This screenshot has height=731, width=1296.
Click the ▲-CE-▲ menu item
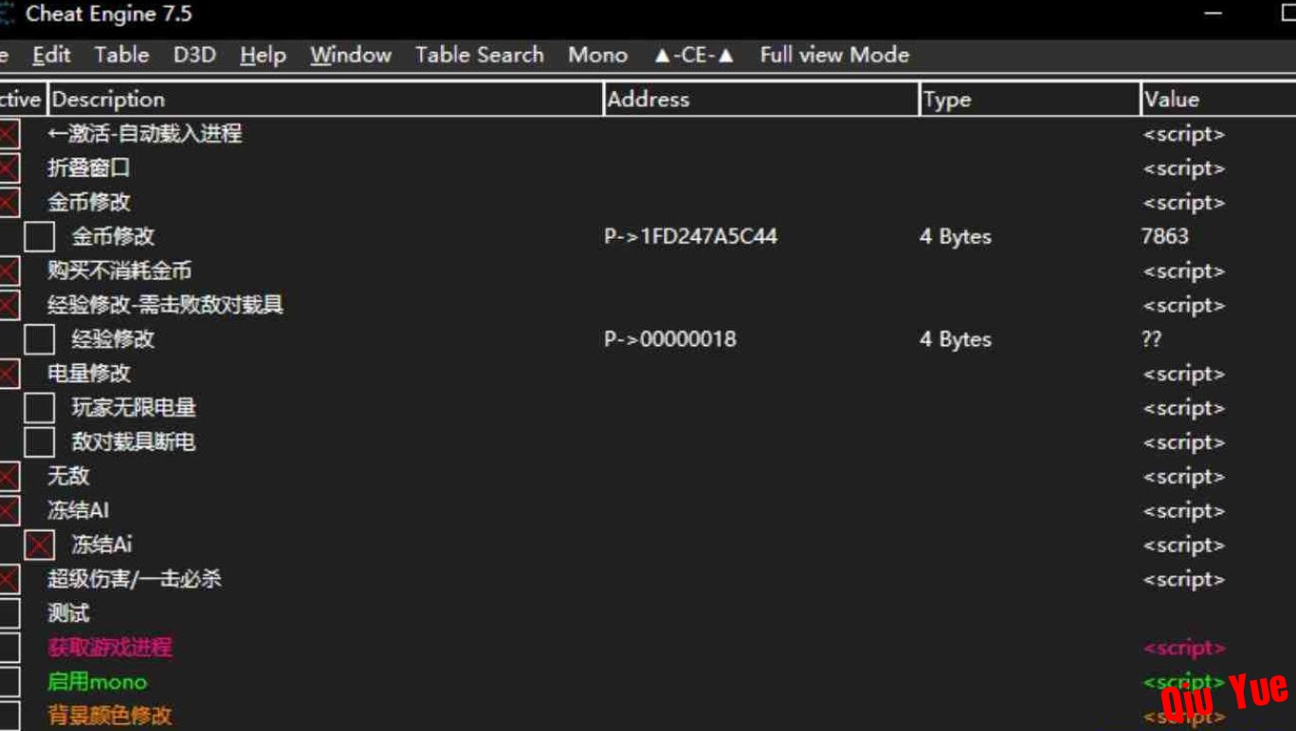click(x=694, y=55)
